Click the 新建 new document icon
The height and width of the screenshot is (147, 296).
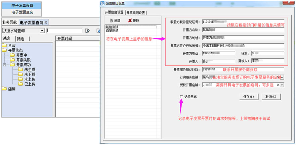pyautogui.click(x=111, y=20)
